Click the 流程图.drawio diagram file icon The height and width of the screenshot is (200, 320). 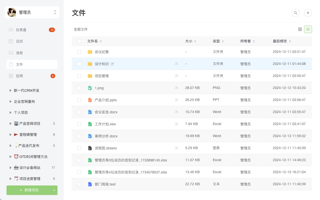pyautogui.click(x=90, y=148)
